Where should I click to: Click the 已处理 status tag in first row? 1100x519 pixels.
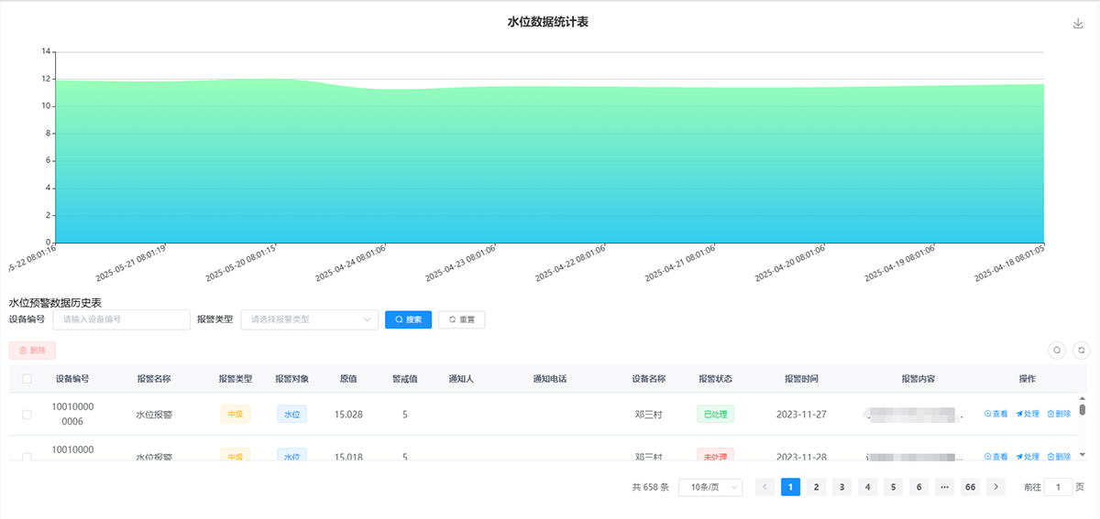point(715,415)
